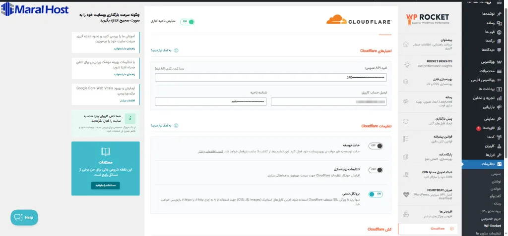This screenshot has width=508, height=236.
Task: Click the advanced rules (قوانین پیشرفته) list icon
Action: click(x=406, y=139)
